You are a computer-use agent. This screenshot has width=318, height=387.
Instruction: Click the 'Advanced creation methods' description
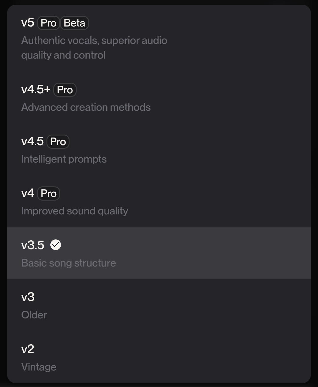[x=86, y=107]
